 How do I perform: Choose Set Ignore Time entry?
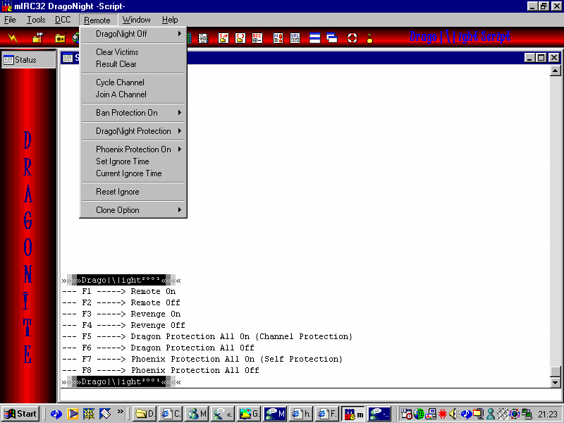133,161
